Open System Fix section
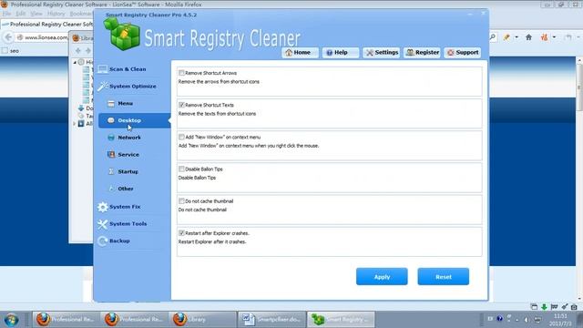Image resolution: width=583 pixels, height=328 pixels. (119, 207)
